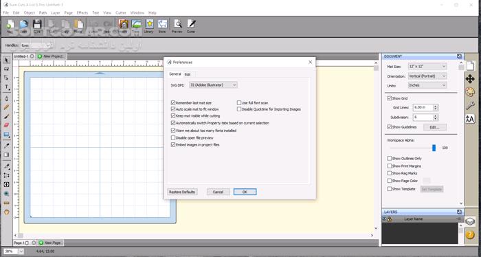Uncheck Remember last mat size
The image size is (481, 257).
click(173, 103)
